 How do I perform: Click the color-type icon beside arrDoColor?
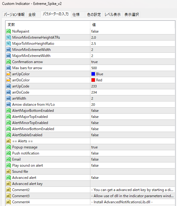point(9,80)
